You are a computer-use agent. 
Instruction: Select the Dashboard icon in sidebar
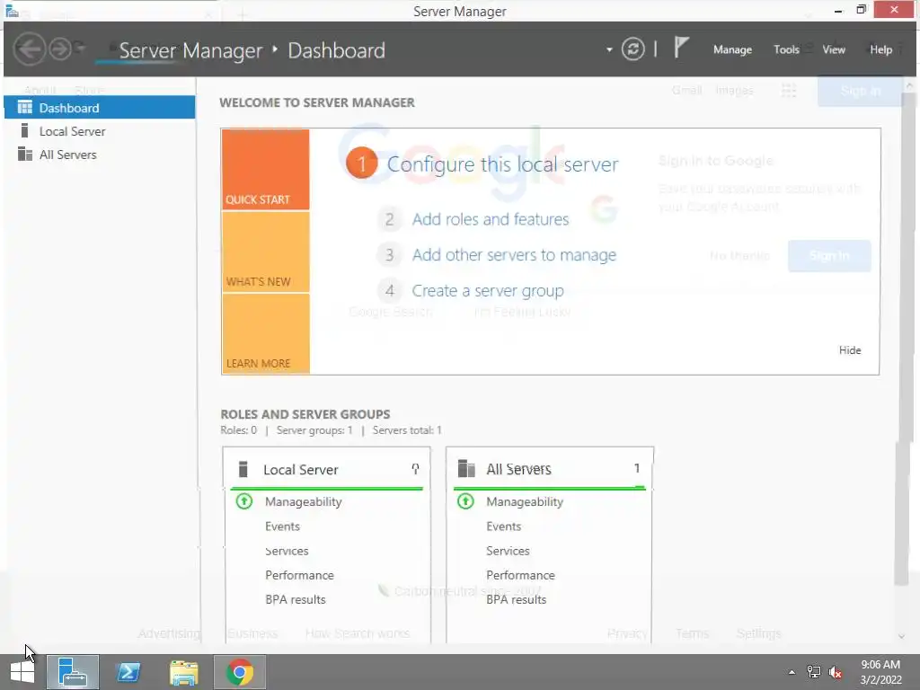[24, 108]
